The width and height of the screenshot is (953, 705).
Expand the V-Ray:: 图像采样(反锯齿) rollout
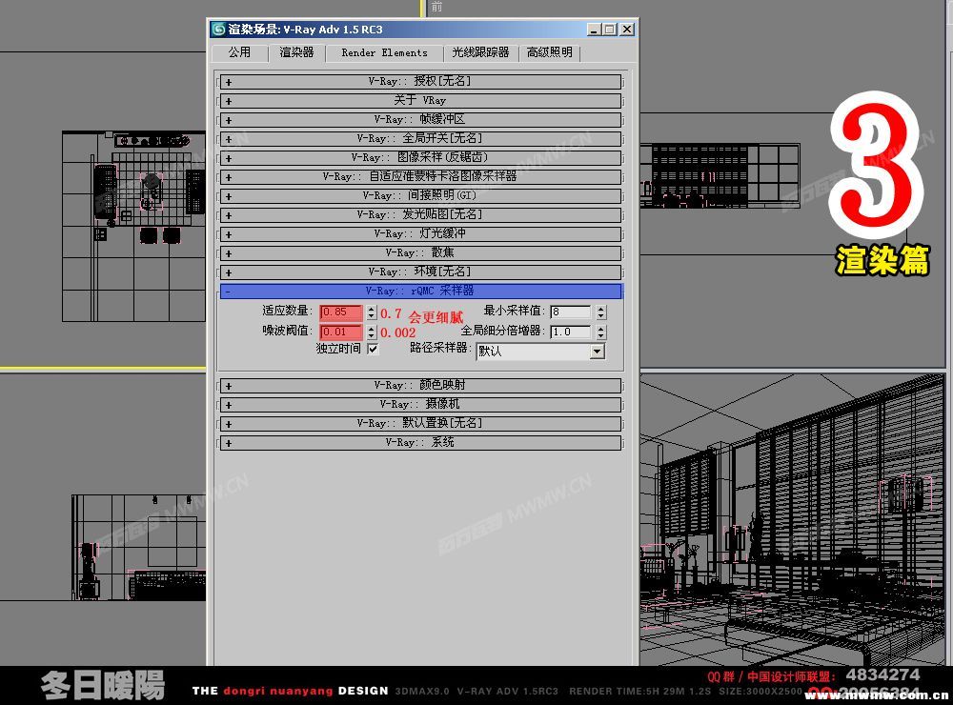click(420, 158)
